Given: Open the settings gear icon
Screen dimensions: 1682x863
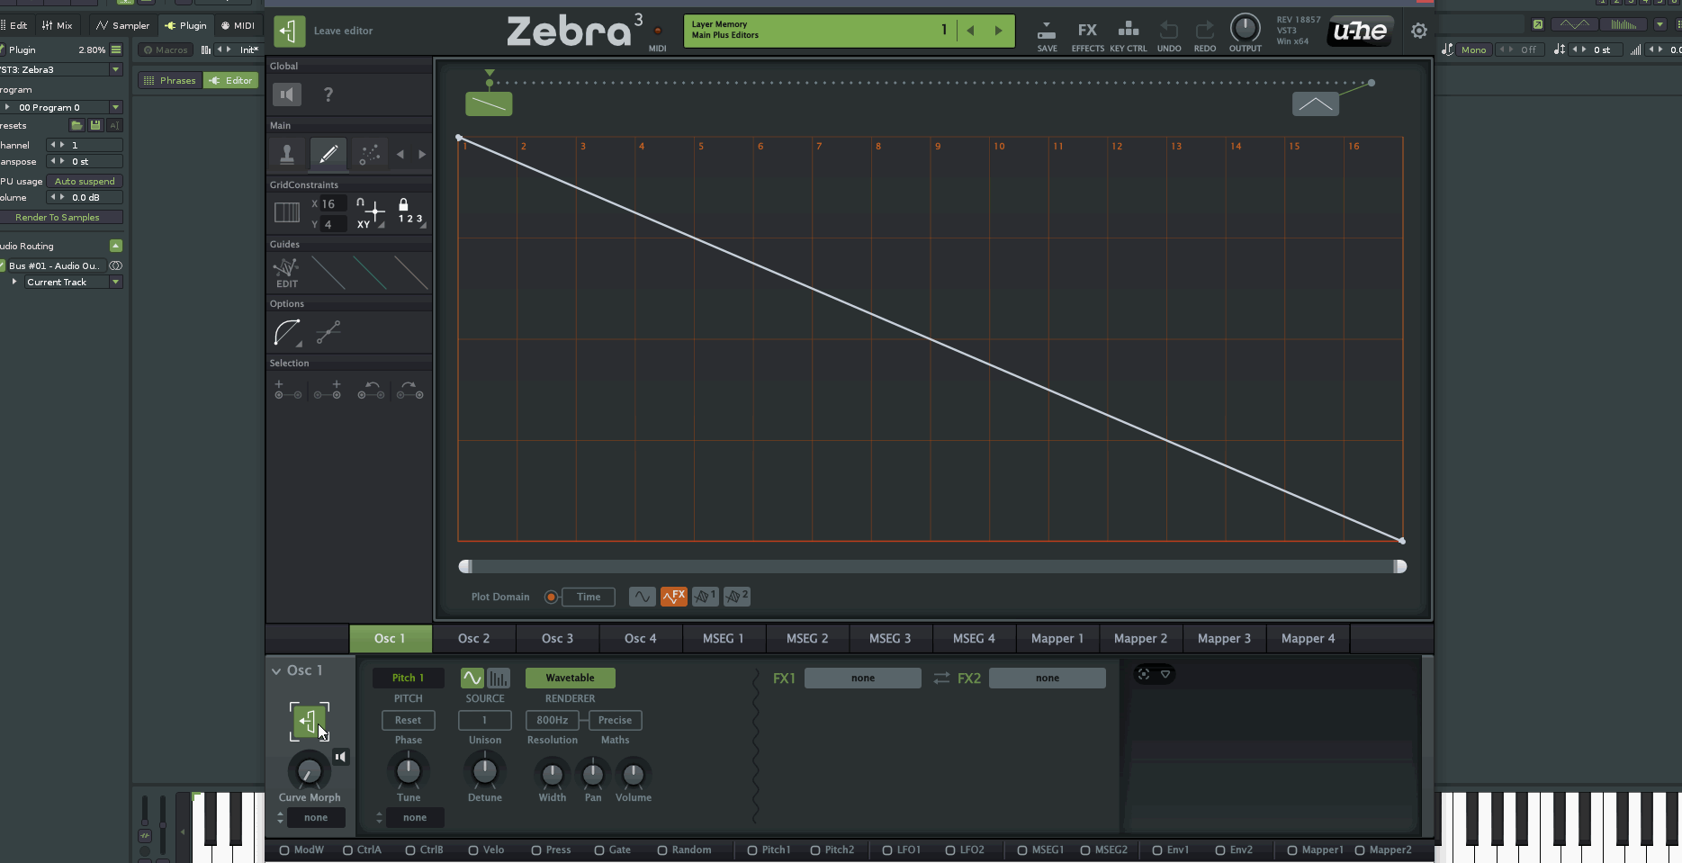Looking at the screenshot, I should [x=1418, y=31].
